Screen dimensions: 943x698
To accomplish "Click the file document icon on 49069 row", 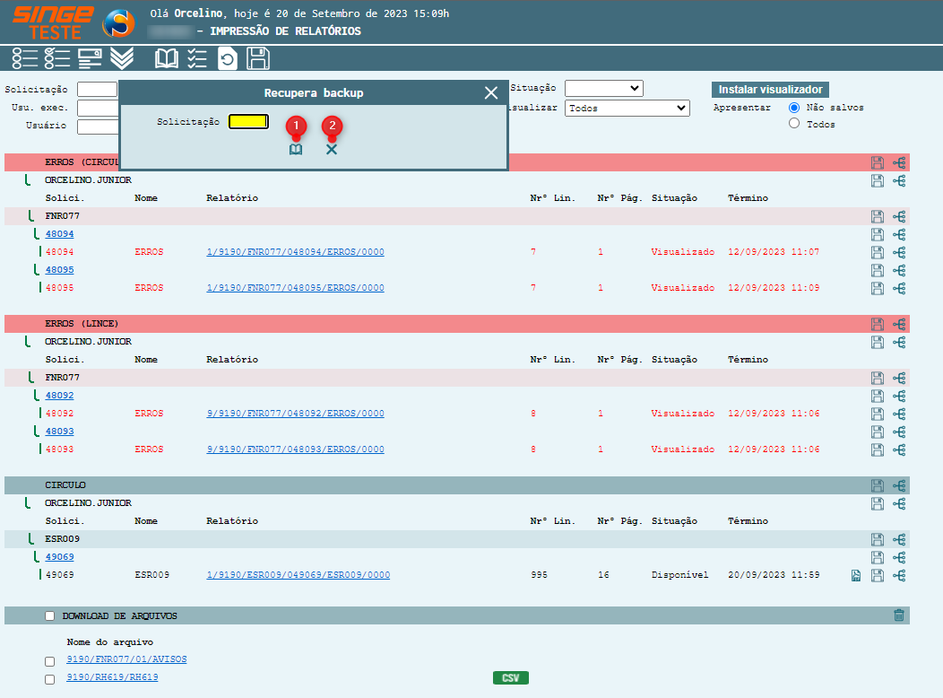I will [x=856, y=576].
